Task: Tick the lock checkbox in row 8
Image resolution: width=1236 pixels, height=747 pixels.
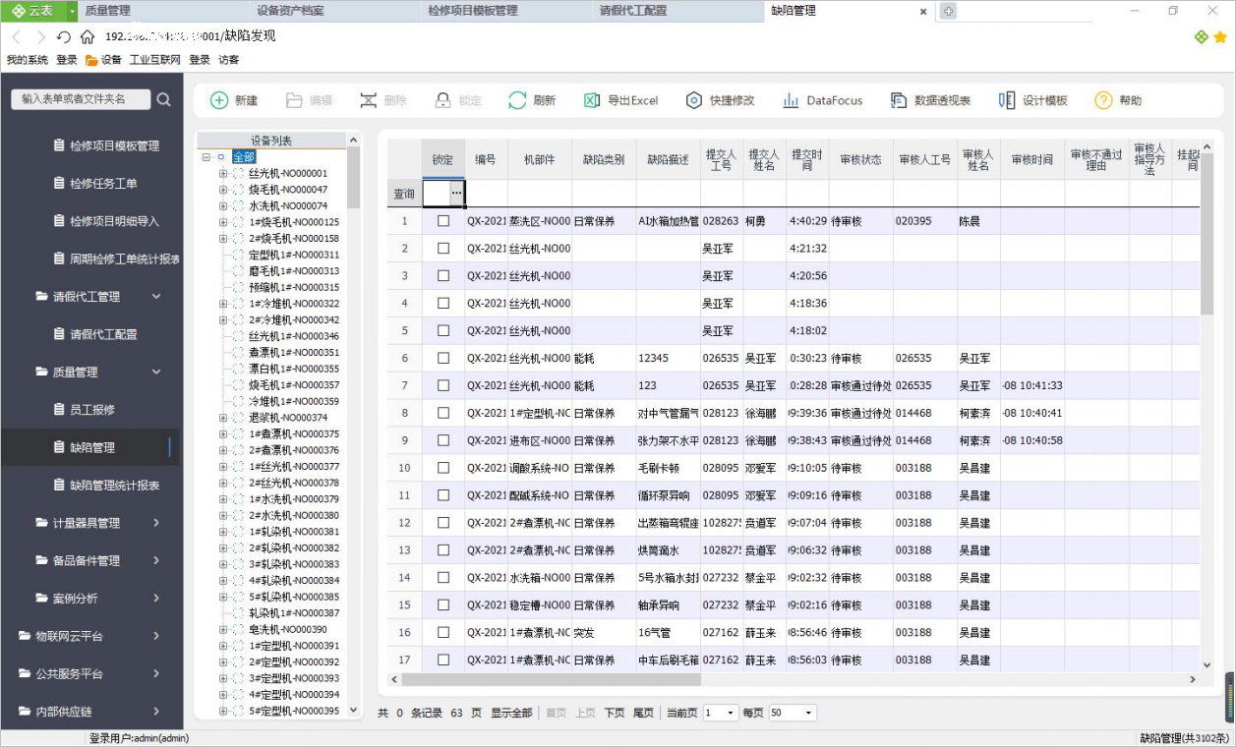Action: 443,413
